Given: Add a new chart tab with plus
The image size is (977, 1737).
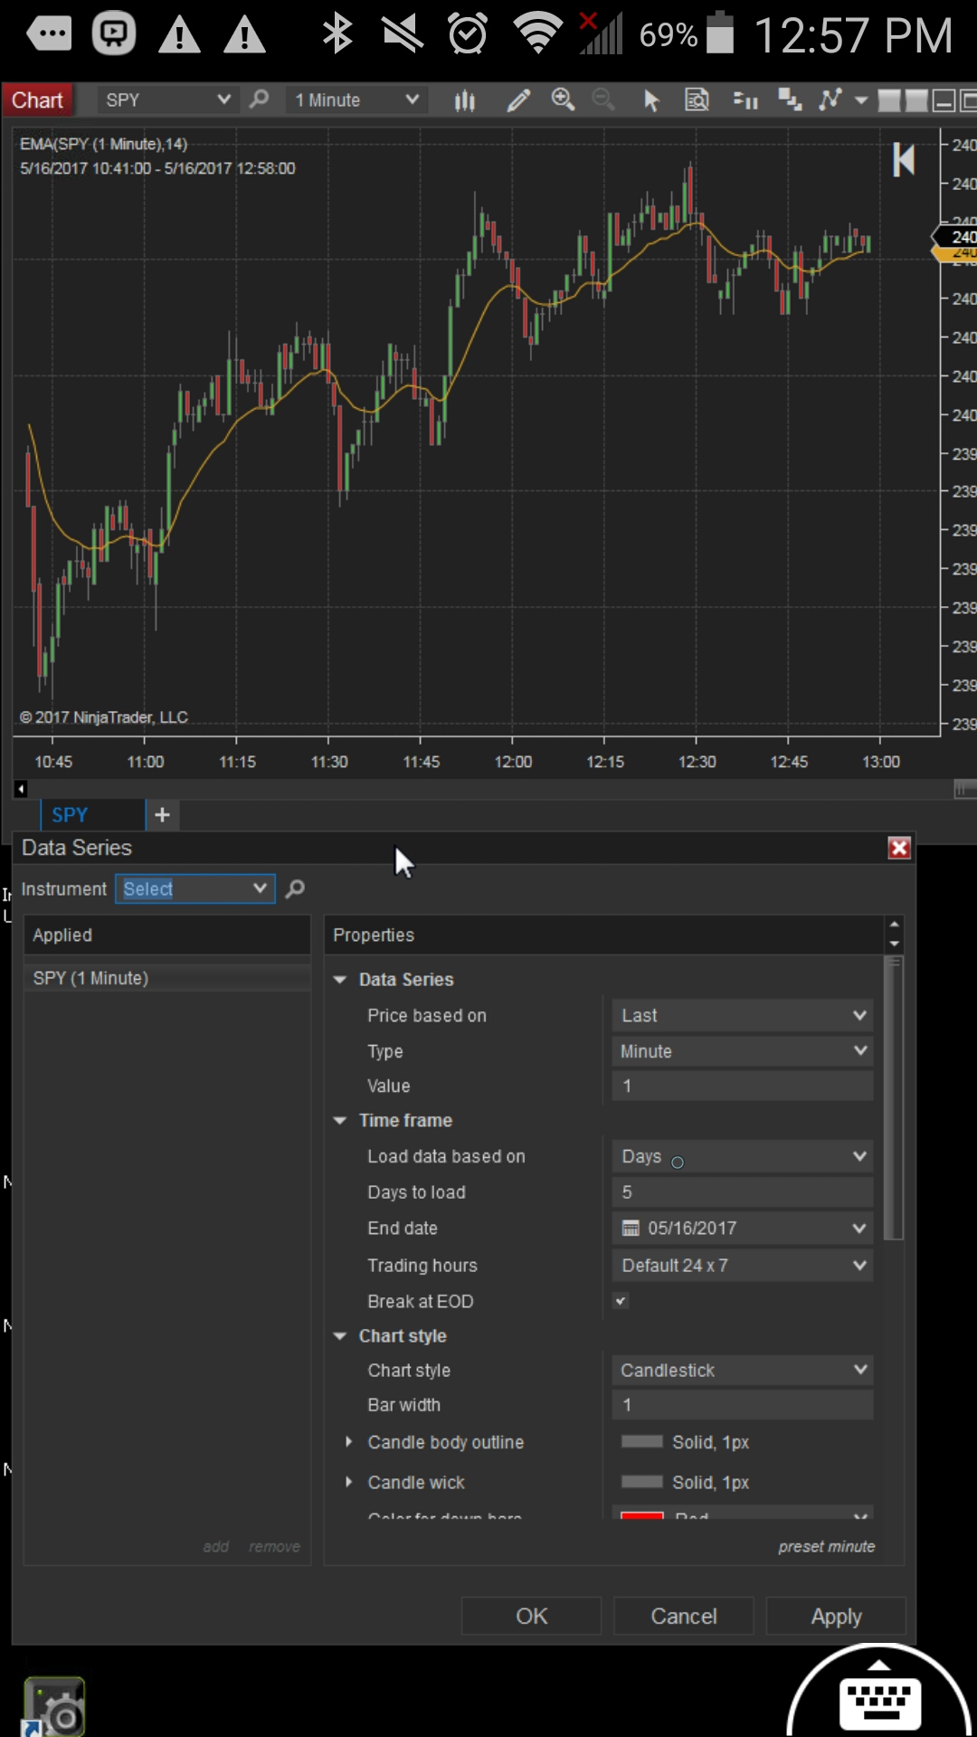Looking at the screenshot, I should tap(163, 815).
